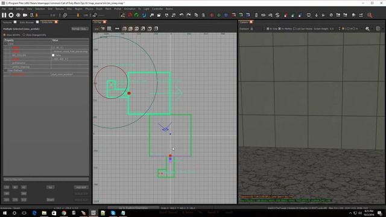Screen dimensions: 386x217
Task: Open the Selection menu
Action: 40,8
